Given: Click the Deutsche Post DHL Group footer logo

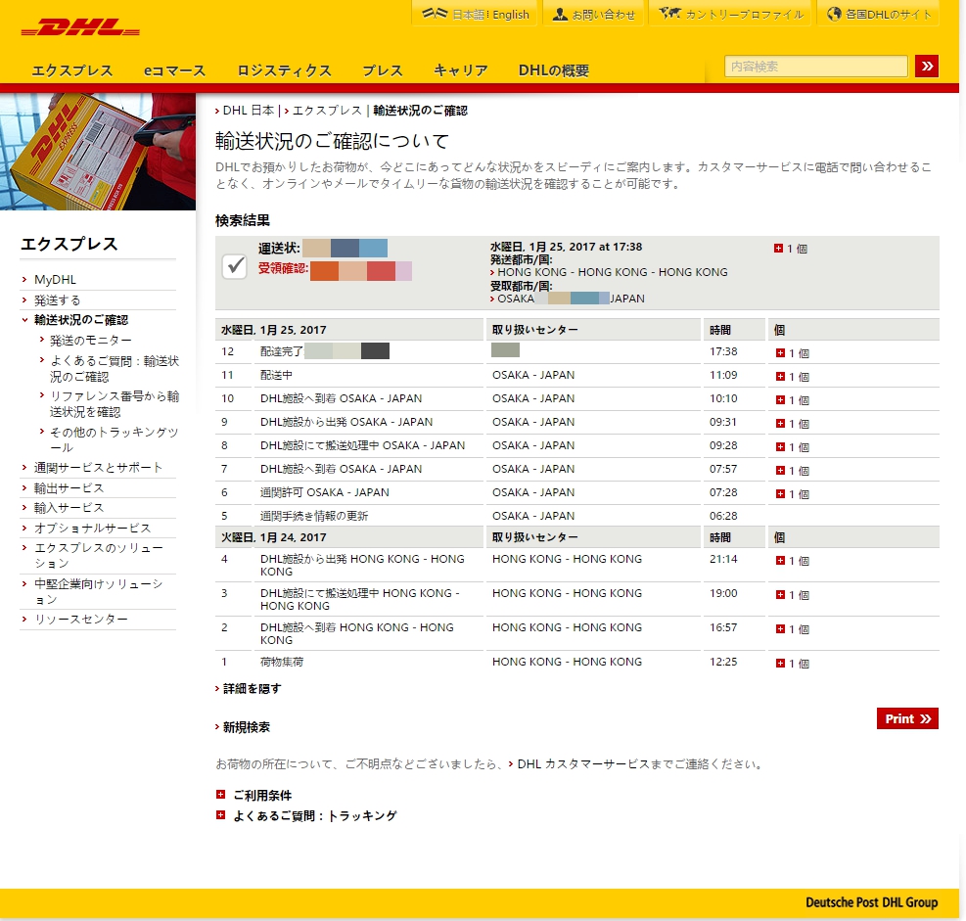Looking at the screenshot, I should (x=871, y=902).
